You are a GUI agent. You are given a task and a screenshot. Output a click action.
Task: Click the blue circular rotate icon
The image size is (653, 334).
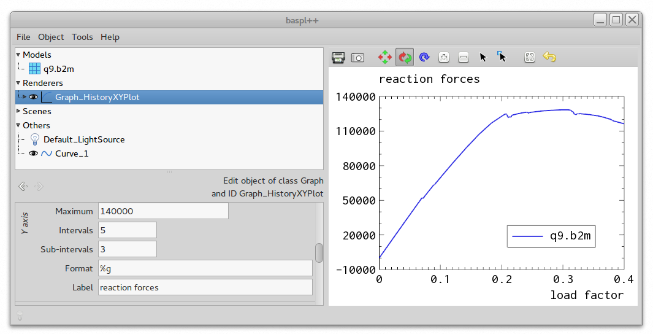click(x=424, y=58)
